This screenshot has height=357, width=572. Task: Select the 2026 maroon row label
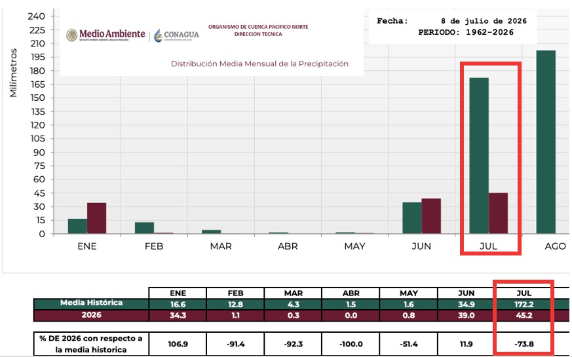click(x=91, y=315)
